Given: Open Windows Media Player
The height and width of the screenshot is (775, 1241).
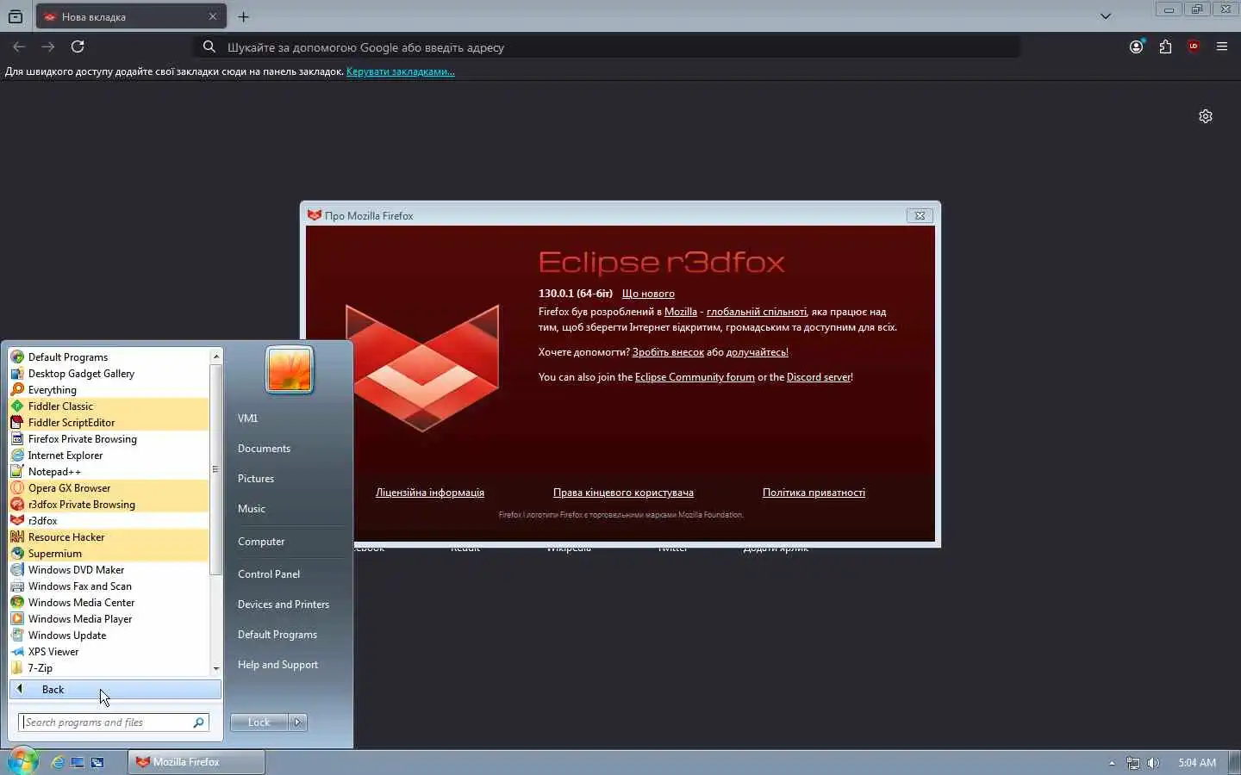Looking at the screenshot, I should click(109, 619).
